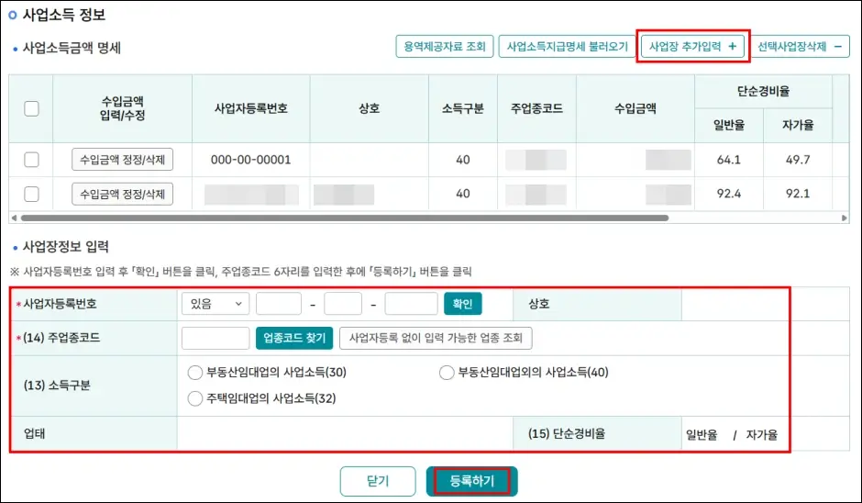Select 부동산임대업외의 사업소득(40) radio
The image size is (862, 503).
pyautogui.click(x=447, y=373)
